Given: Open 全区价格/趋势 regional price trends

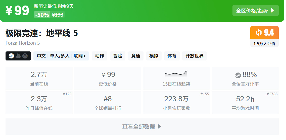Looking at the screenshot, I should 255,11.
